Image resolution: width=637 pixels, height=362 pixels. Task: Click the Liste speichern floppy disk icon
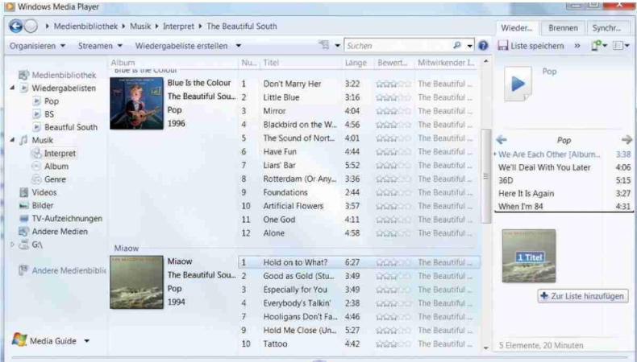coord(503,45)
